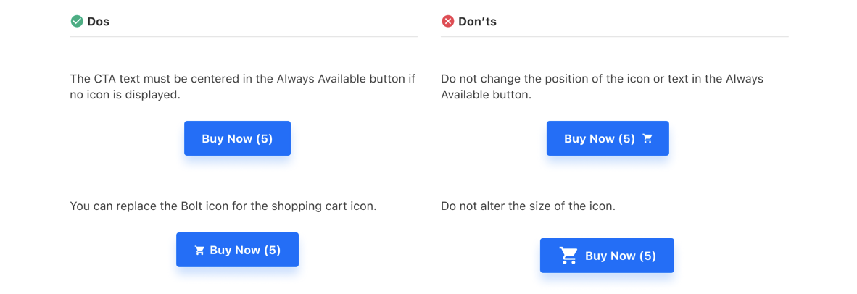Viewport: 857px width, 294px height.
Task: Click the divider line under Don'ts heading
Action: (x=614, y=36)
